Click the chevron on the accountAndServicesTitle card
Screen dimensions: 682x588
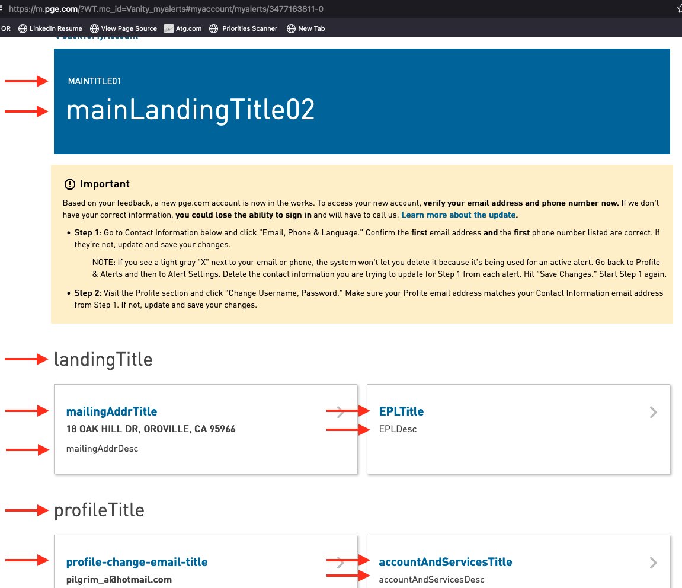click(x=654, y=563)
